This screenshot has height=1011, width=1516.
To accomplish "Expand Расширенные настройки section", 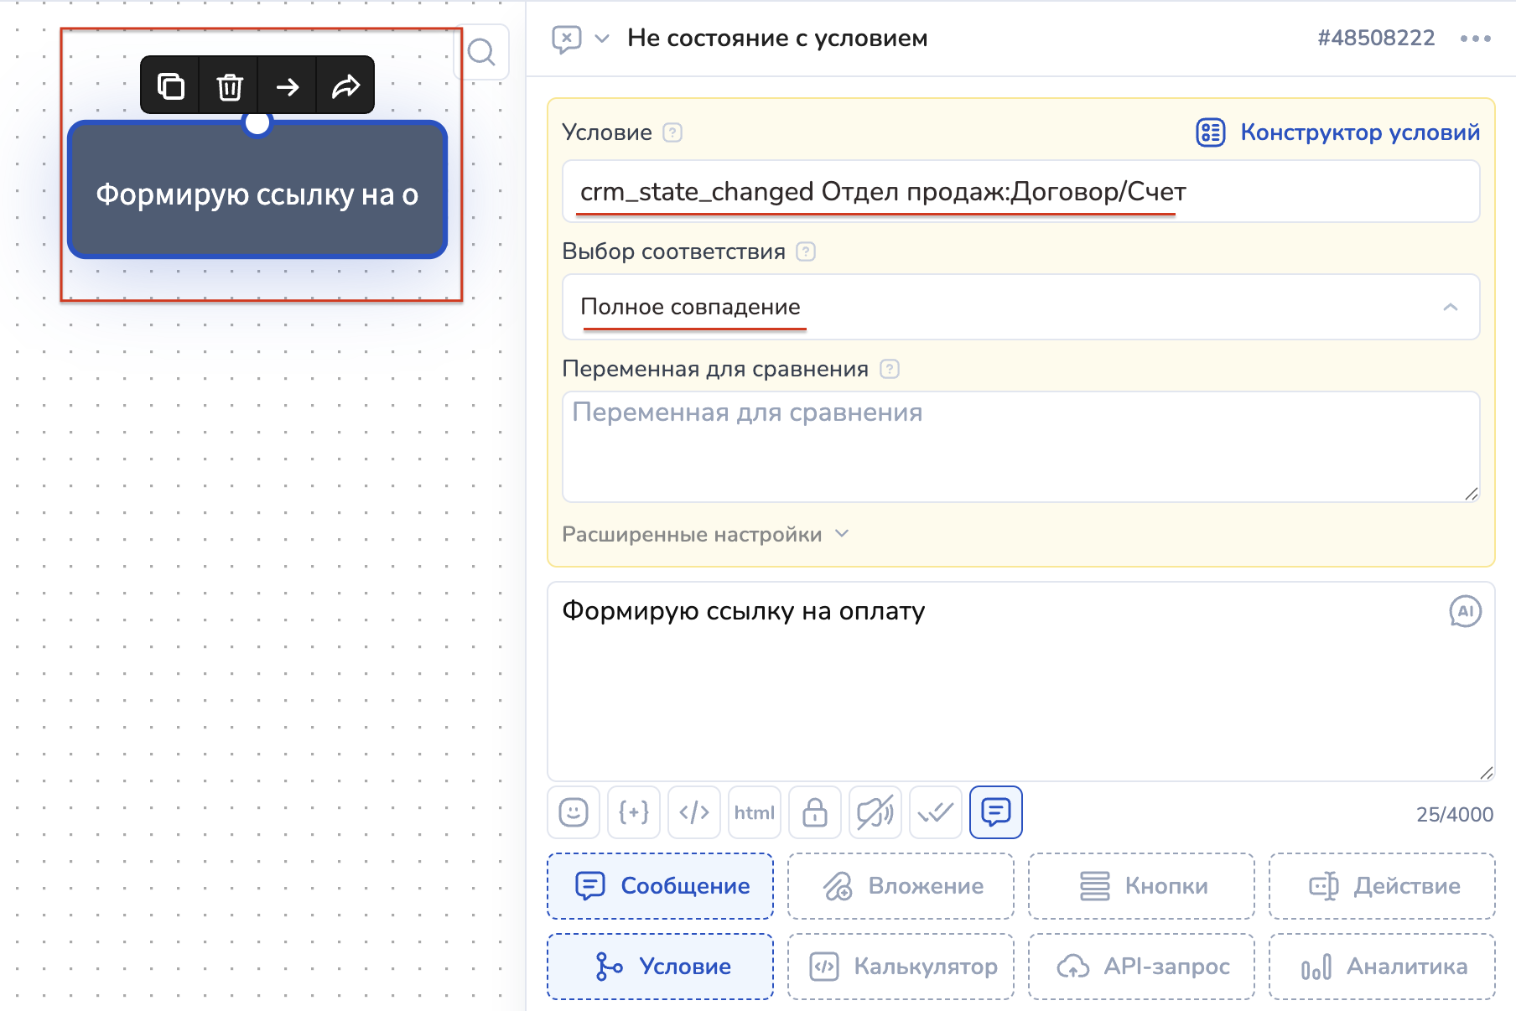I will coord(704,534).
